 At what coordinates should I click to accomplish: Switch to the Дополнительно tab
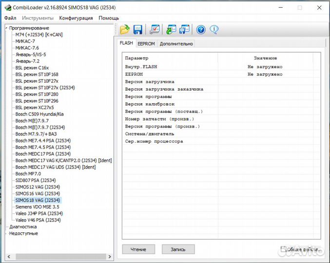[176, 43]
